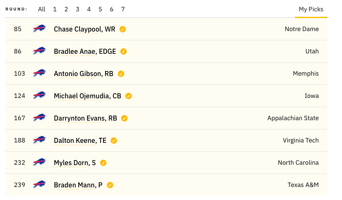Click Bills logo beside pick 103
Viewport: 342px width, 200px height.
pyautogui.click(x=39, y=73)
